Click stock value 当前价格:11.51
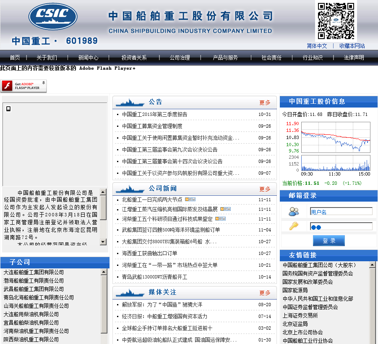The width and height of the screenshot is (378, 344). tap(301, 183)
